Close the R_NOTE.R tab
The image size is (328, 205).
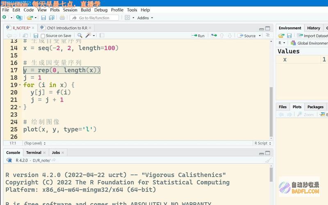click(33, 28)
